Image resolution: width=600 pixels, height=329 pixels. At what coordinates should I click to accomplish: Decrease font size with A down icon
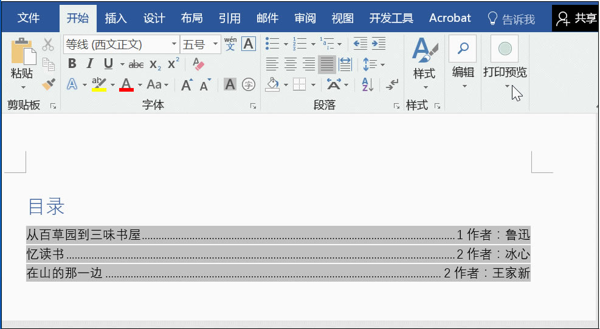[205, 84]
